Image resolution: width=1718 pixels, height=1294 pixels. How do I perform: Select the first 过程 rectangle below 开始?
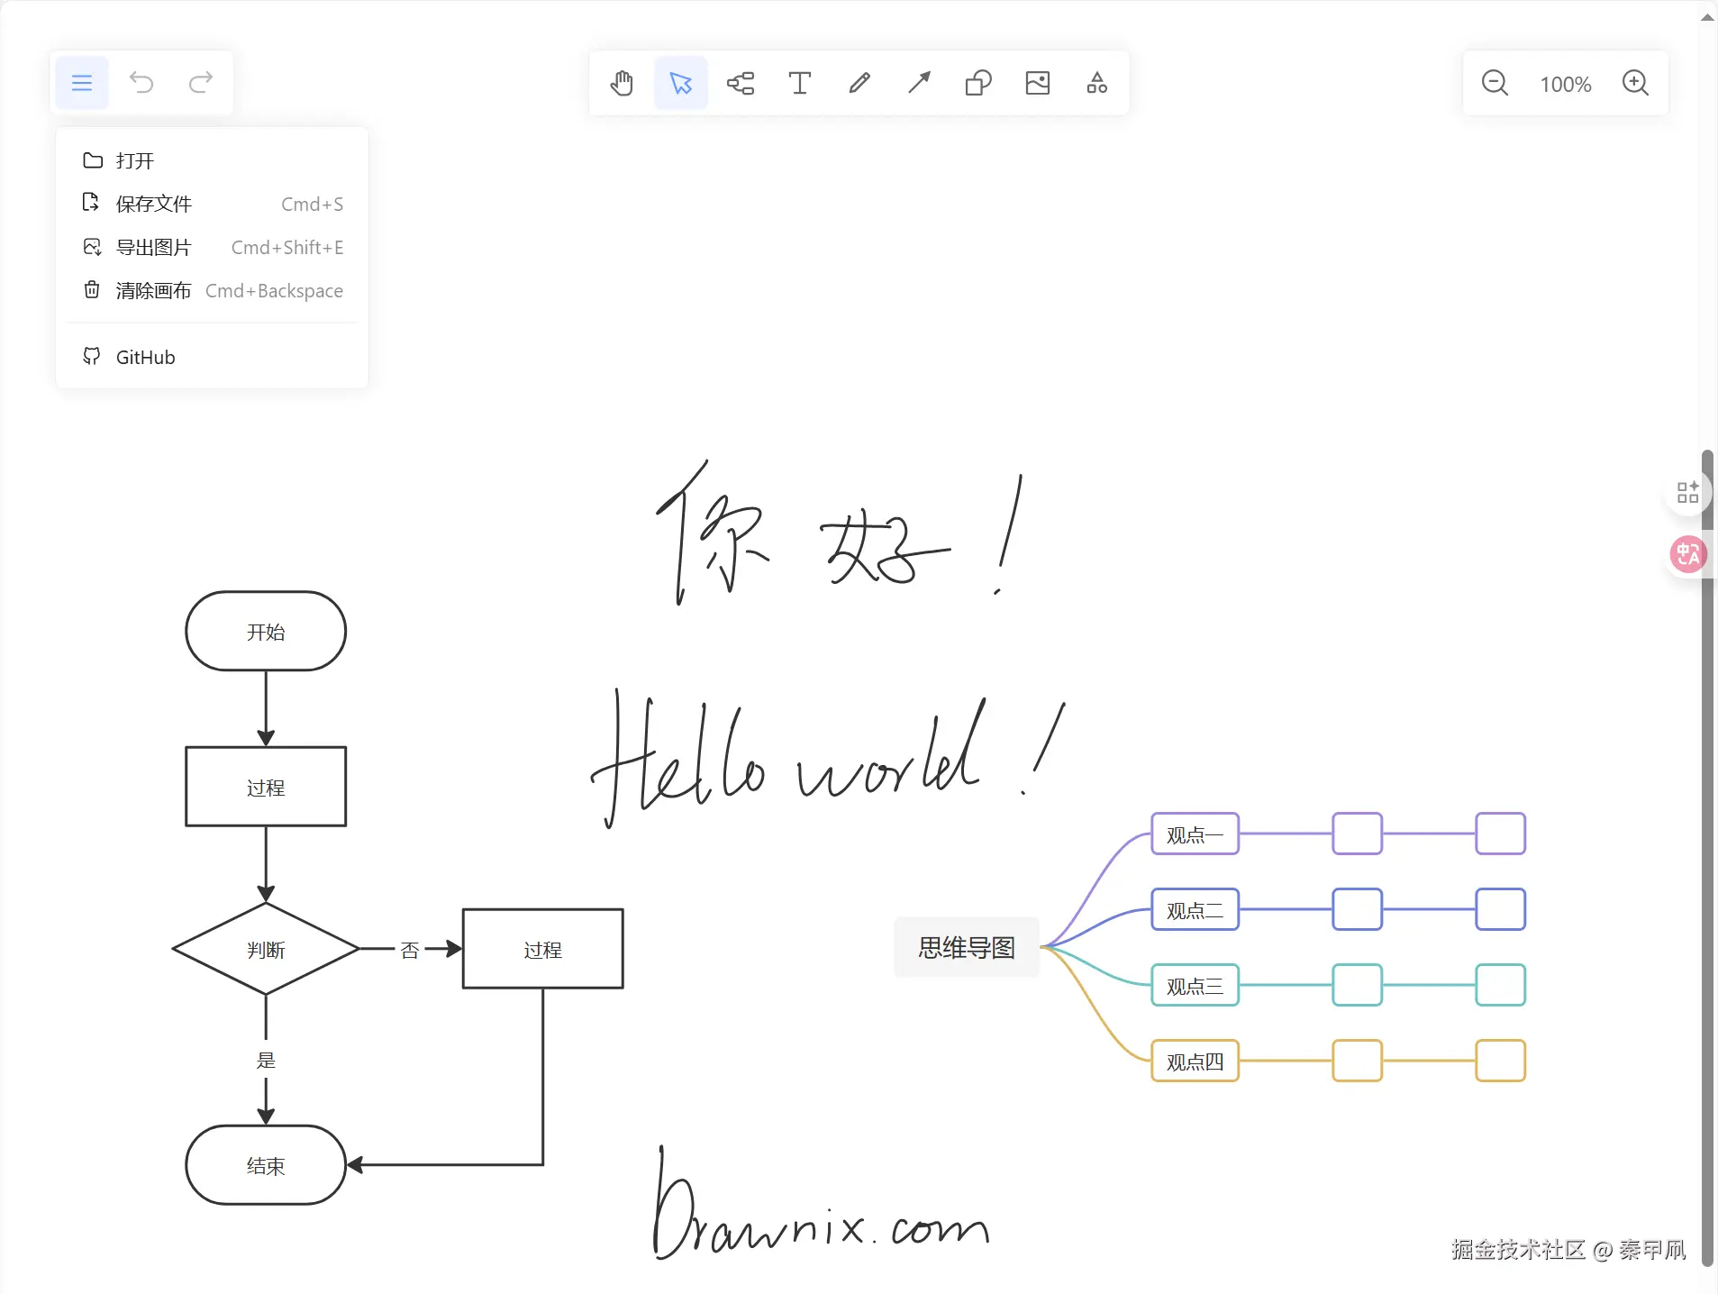tap(266, 787)
